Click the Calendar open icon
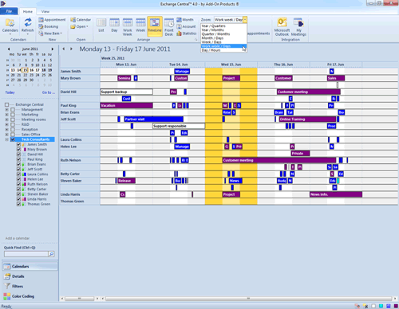 (81, 20)
